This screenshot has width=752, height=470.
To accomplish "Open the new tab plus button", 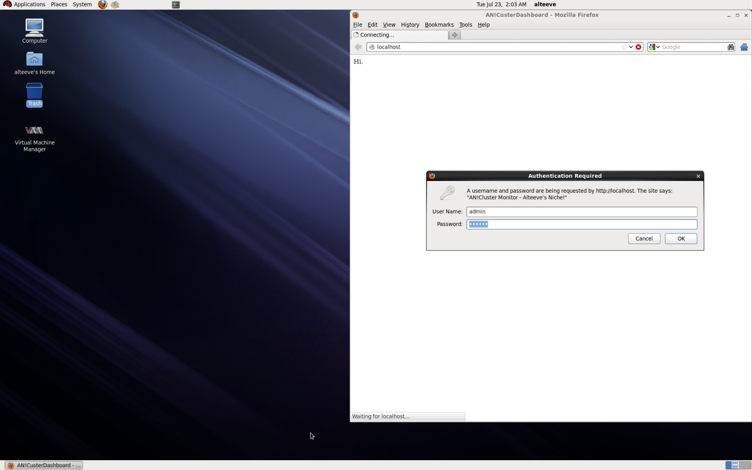I will tap(454, 35).
